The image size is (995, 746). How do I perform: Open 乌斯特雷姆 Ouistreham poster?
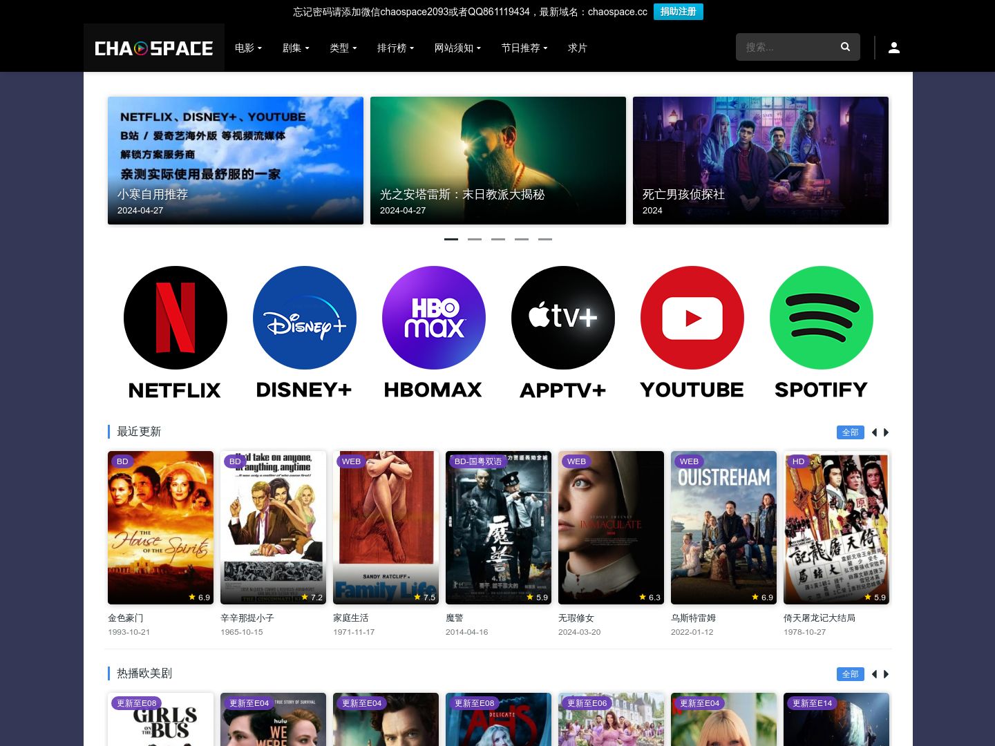[723, 528]
